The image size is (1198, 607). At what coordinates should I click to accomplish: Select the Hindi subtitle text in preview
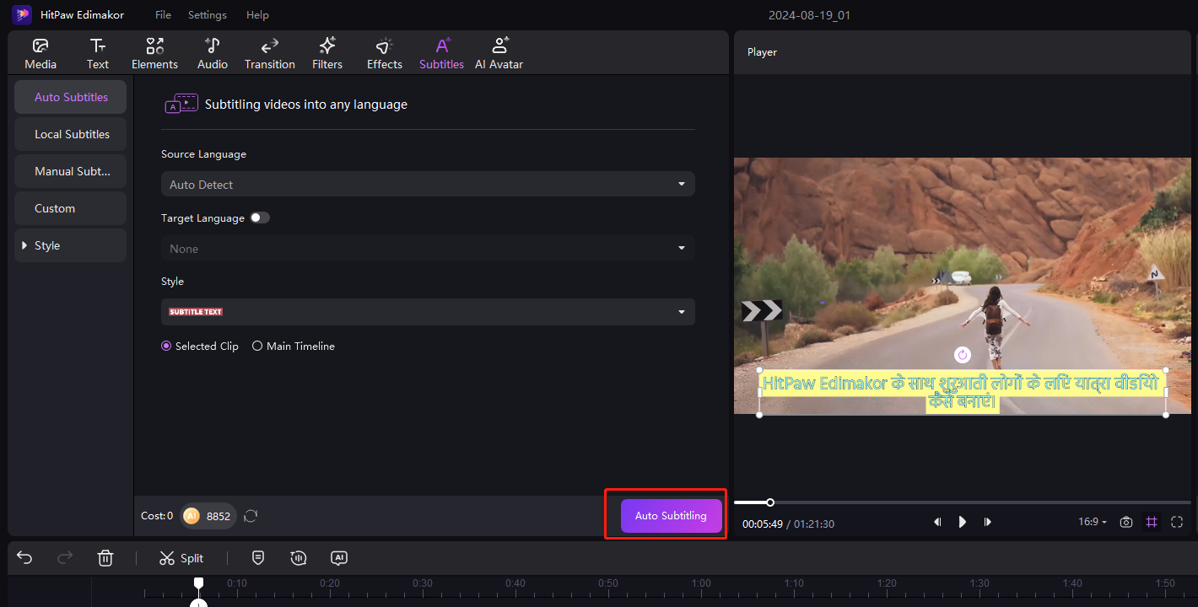click(963, 392)
